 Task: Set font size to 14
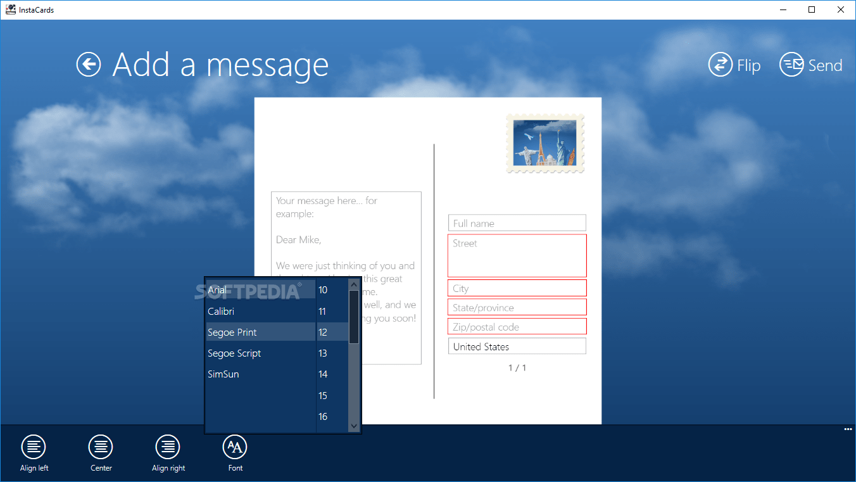click(x=324, y=374)
